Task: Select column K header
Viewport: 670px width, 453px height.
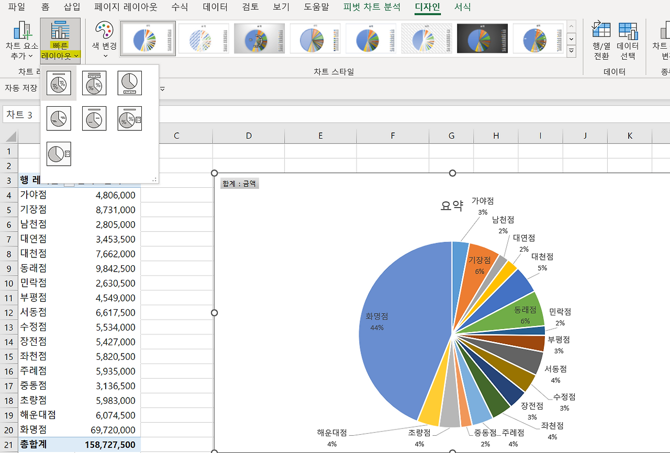Action: point(630,136)
